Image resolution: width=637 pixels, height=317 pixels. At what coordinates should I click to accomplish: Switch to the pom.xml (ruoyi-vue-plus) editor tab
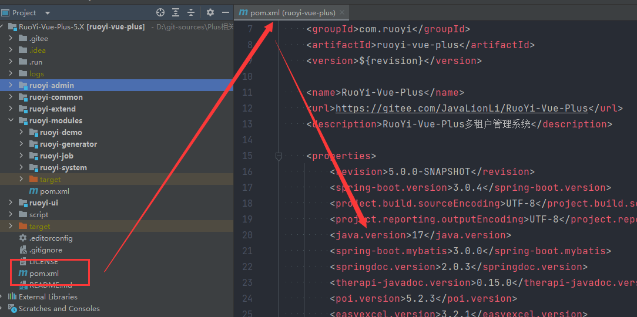tap(291, 12)
